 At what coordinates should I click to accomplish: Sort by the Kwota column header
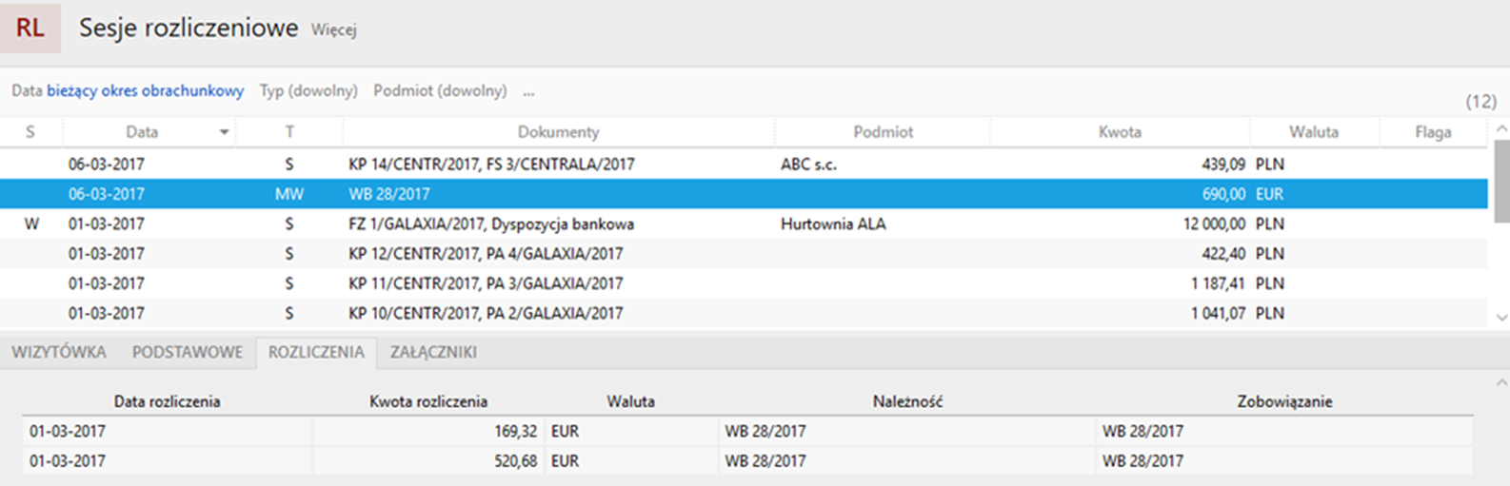point(1120,132)
